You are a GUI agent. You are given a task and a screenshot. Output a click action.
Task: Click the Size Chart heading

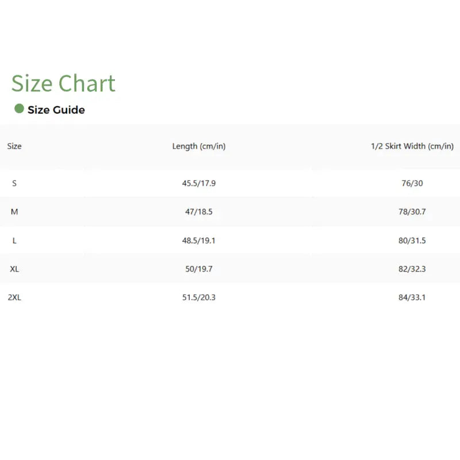(63, 84)
